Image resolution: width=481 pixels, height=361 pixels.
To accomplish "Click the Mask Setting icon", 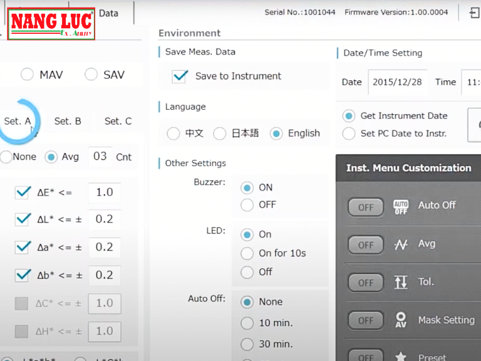I will pos(401,320).
